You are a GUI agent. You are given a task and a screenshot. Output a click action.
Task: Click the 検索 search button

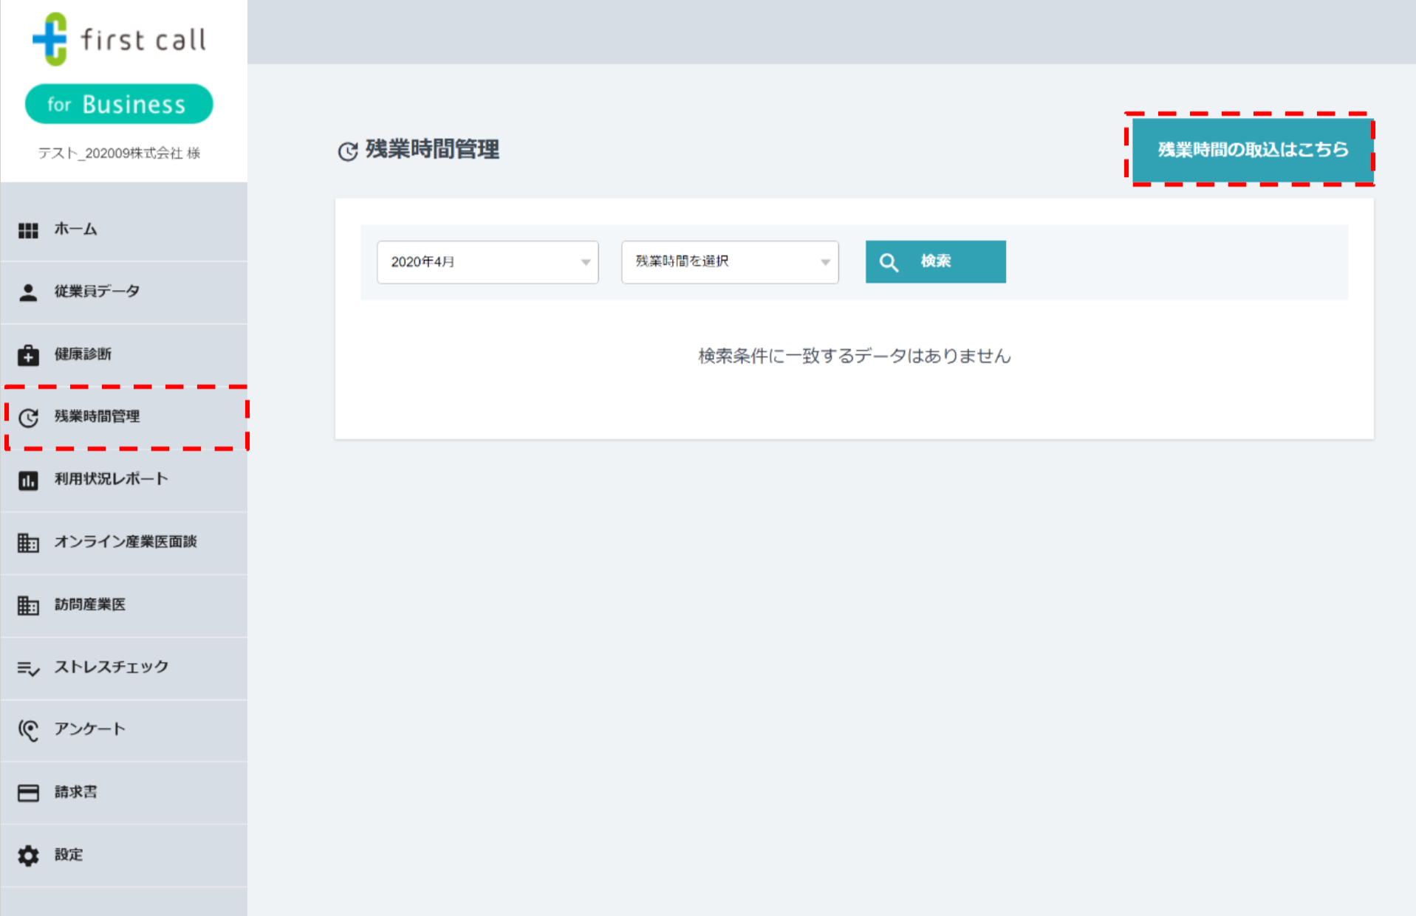tap(935, 261)
